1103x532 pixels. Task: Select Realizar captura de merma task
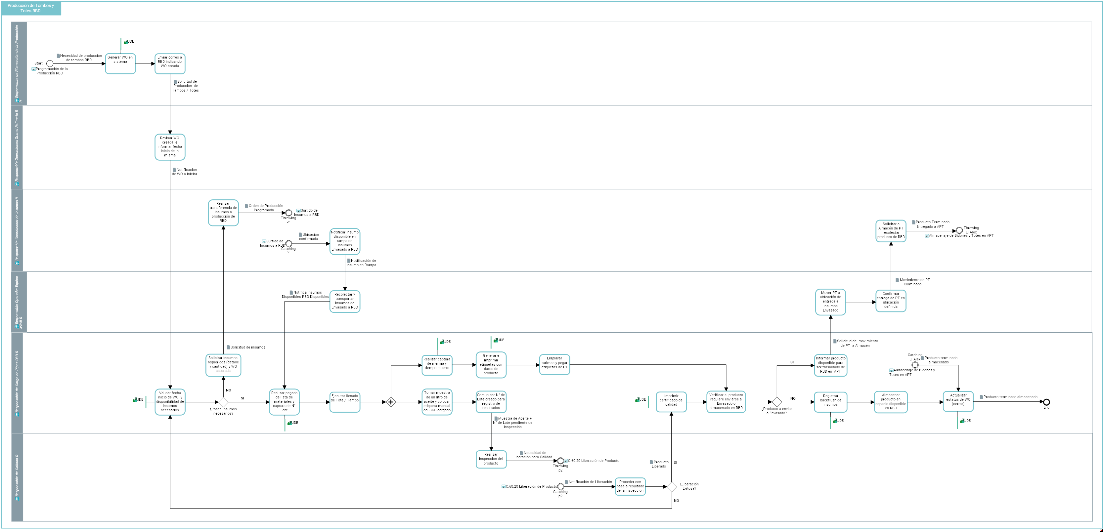pyautogui.click(x=437, y=365)
